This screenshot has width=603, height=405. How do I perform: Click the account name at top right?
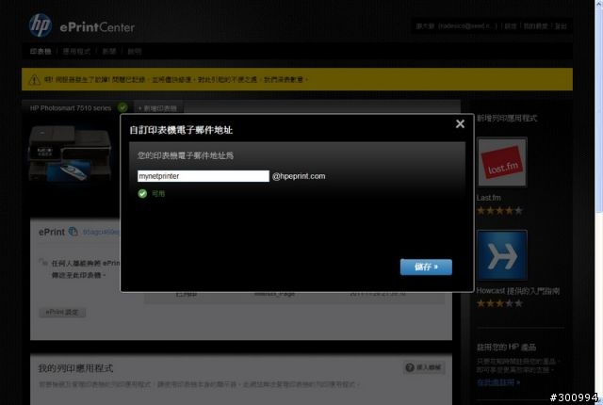[x=456, y=26]
